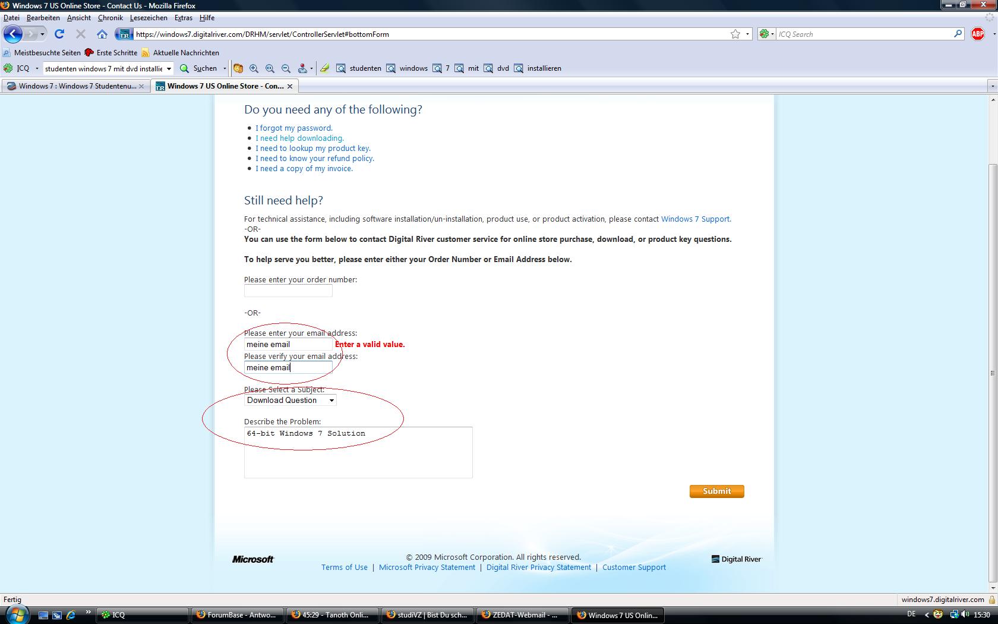Open the Ansicht menu
Viewport: 998px width, 624px height.
tap(79, 18)
